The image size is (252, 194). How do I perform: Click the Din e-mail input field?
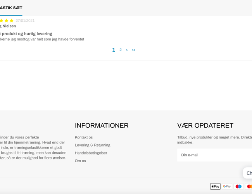[x=213, y=155]
